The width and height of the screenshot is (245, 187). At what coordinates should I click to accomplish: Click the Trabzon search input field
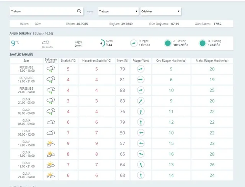(x=42, y=11)
